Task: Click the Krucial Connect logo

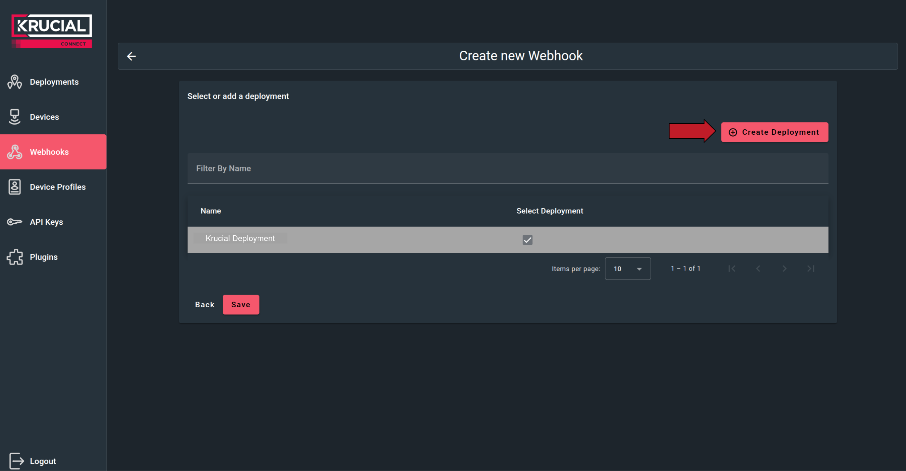Action: (52, 30)
